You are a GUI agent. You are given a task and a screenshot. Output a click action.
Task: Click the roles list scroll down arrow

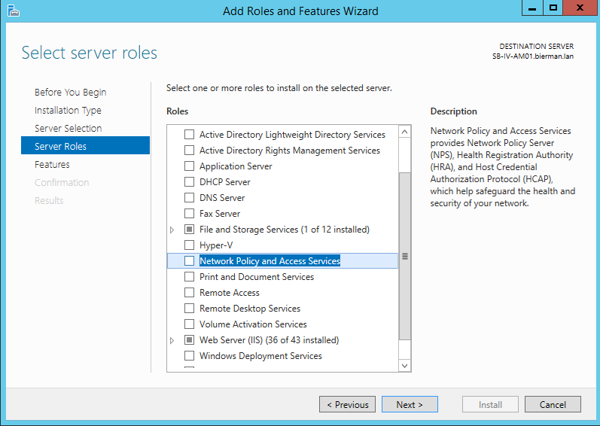404,366
